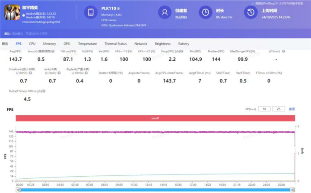
Task: Open the Smooth metric help icon
Action: (x=53, y=51)
